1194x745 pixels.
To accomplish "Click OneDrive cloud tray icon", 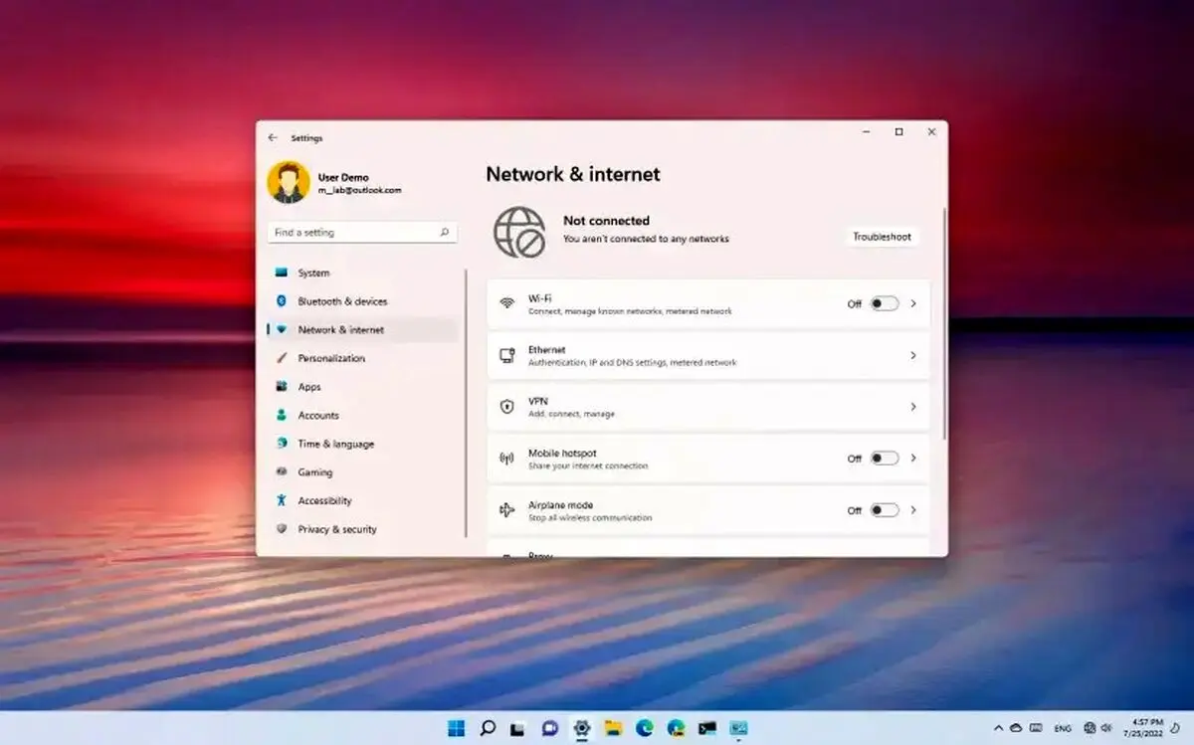I will (x=1017, y=728).
